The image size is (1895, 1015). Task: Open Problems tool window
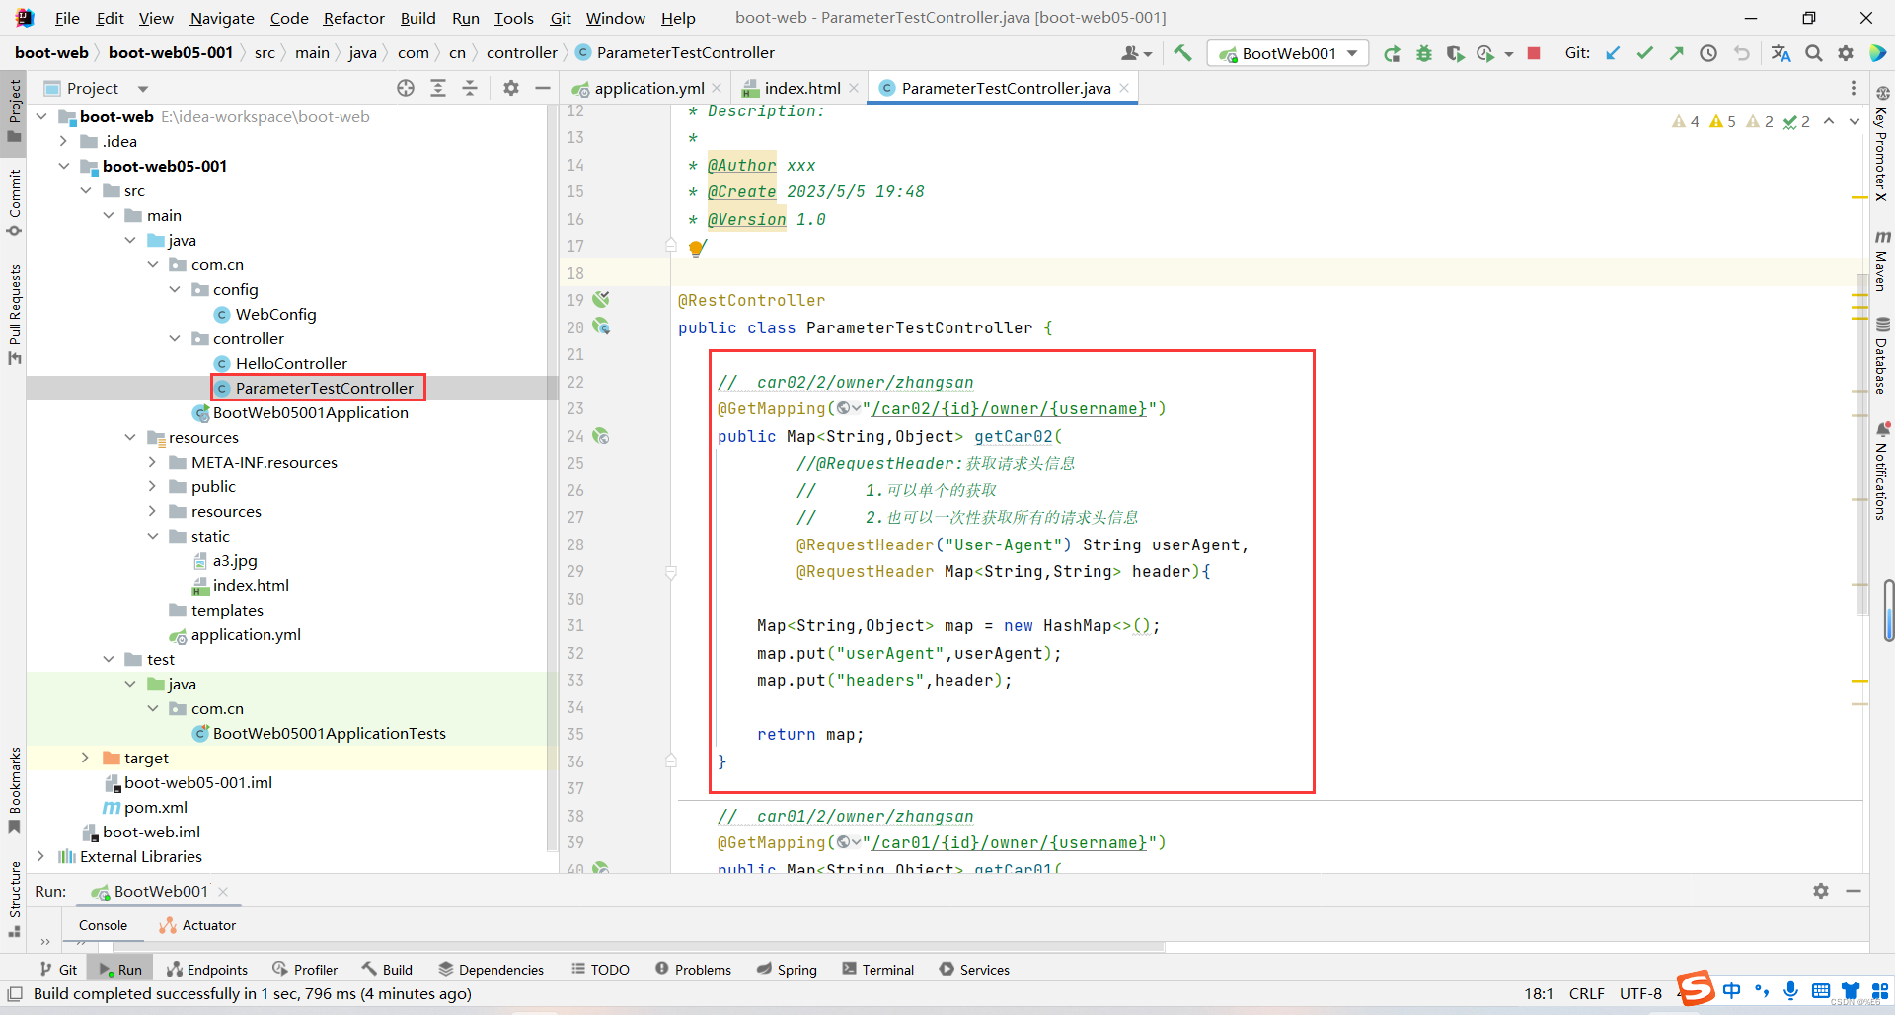(693, 970)
